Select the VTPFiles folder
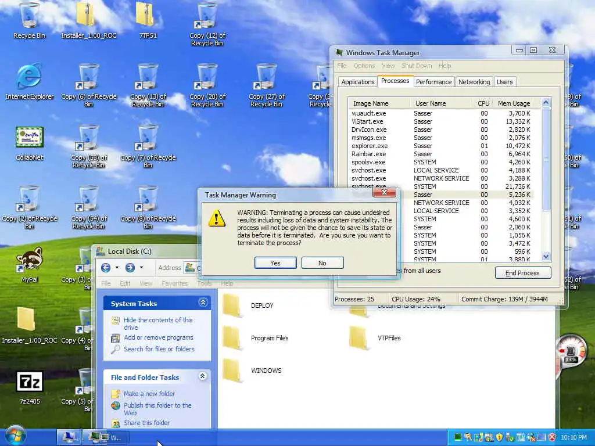595x446 pixels. (375, 338)
